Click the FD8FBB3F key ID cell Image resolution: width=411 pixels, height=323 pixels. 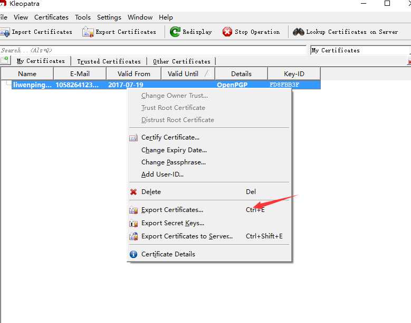click(284, 85)
